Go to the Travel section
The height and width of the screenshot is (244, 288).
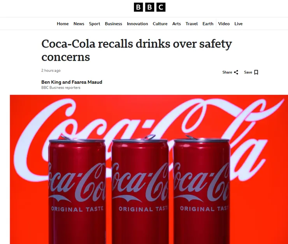[x=191, y=24]
